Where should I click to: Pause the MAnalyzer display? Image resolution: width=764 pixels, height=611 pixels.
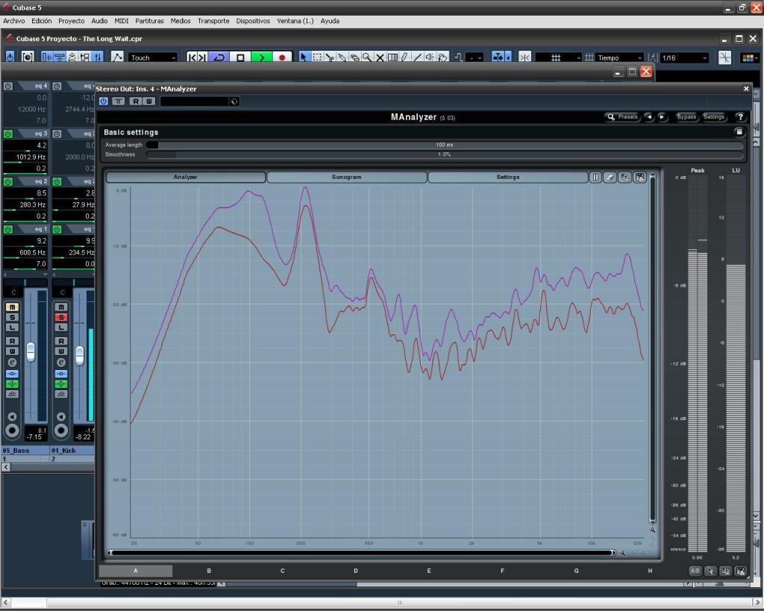(x=595, y=178)
